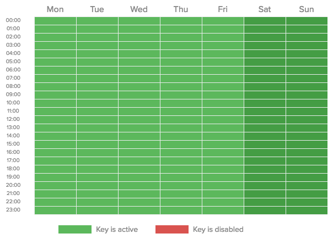The height and width of the screenshot is (239, 333).
Task: Select the 14:00 row label
Action: tap(13, 136)
